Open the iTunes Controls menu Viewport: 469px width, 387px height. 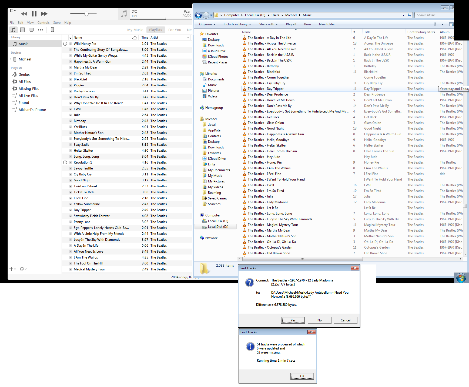tap(43, 23)
